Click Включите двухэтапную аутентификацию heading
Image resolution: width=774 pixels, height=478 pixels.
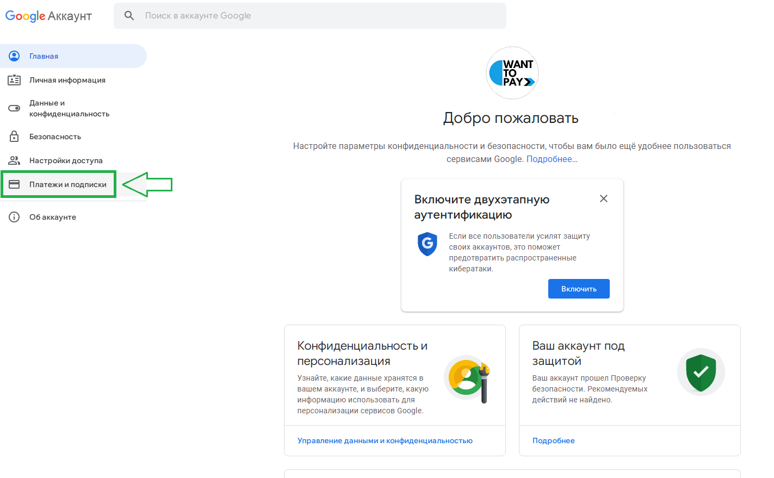[x=482, y=207]
